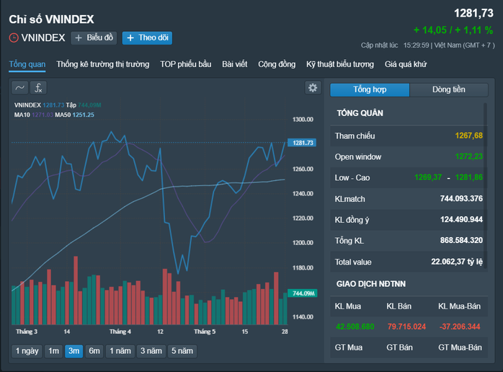Click KL Mua value 42.508.680
503x372 pixels.
[x=355, y=327]
